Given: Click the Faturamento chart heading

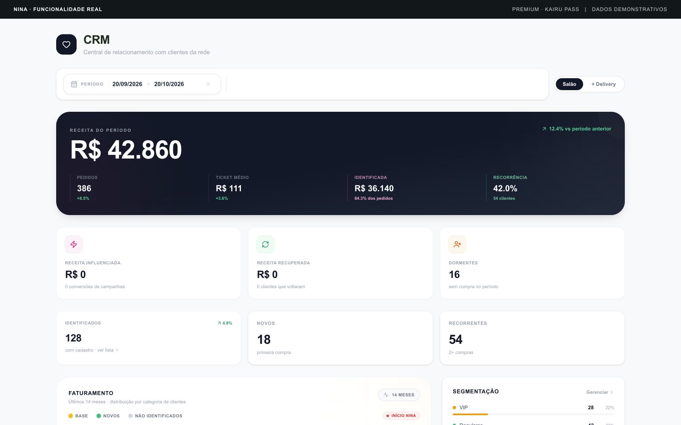Looking at the screenshot, I should pyautogui.click(x=91, y=393).
